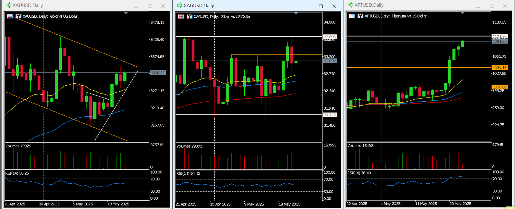This screenshot has height=209, width=515.
Task: Click '30 Apr 2025' date on silver chart
Action: [x=220, y=205]
